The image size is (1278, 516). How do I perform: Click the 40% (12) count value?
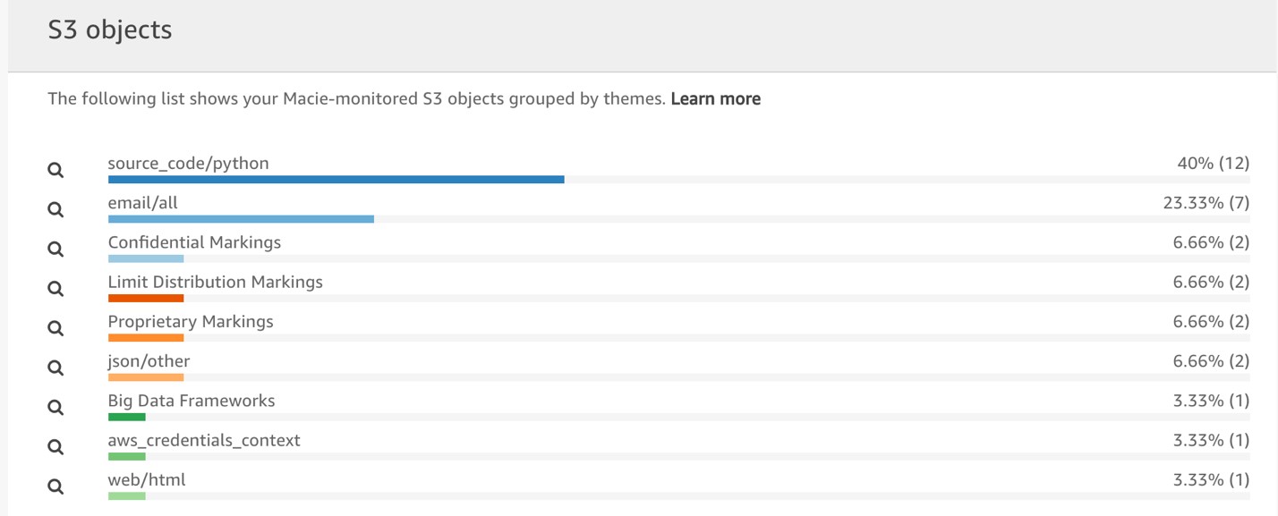[1213, 164]
